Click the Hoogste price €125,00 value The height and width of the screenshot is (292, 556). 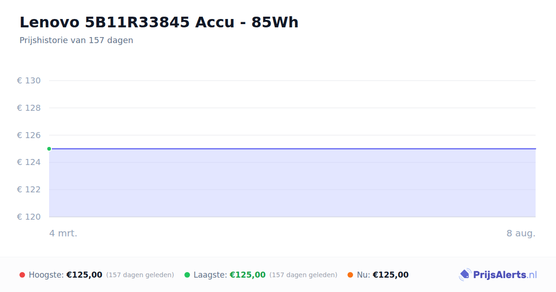84,275
